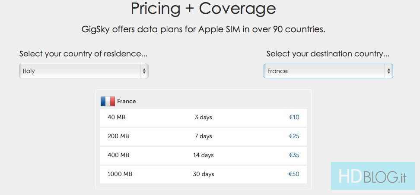The width and height of the screenshot is (420, 195).
Task: Click the 3 days duration text
Action: pos(203,117)
